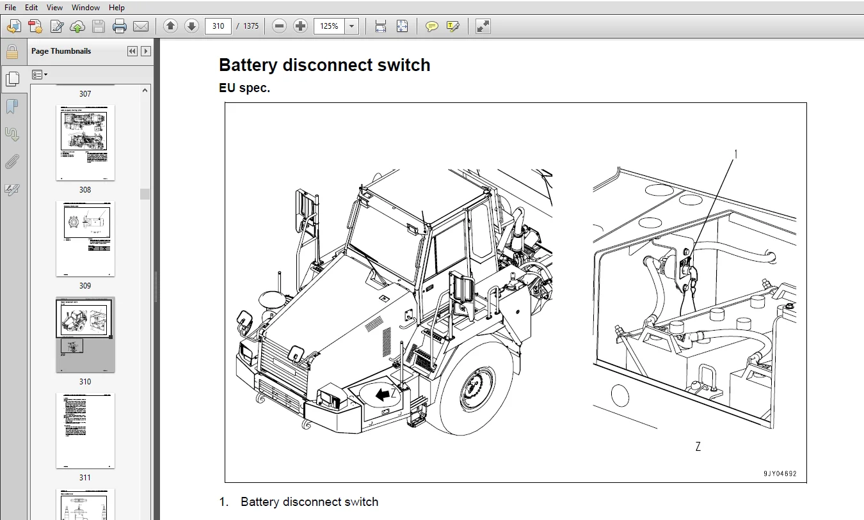Go to previous page with up arrow

point(170,26)
